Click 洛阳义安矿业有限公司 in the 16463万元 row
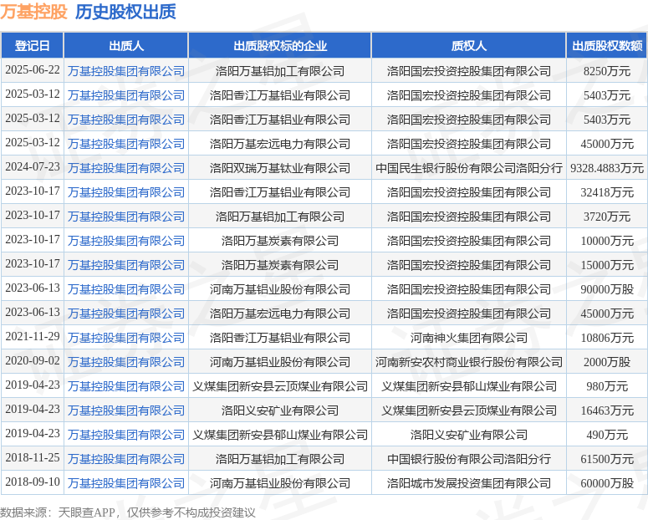Viewport: 648px width, 520px height. point(280,410)
